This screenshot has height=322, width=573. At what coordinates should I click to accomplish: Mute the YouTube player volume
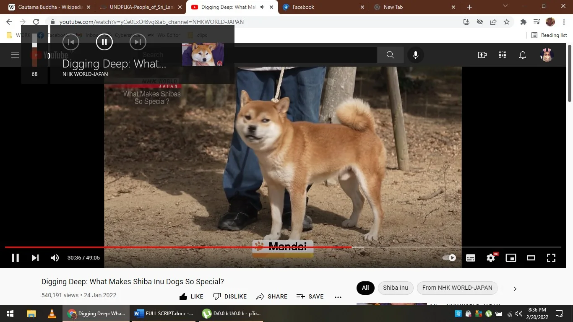(x=55, y=258)
